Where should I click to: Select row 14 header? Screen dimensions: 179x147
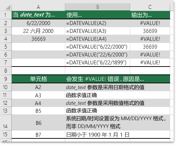click(6, 123)
